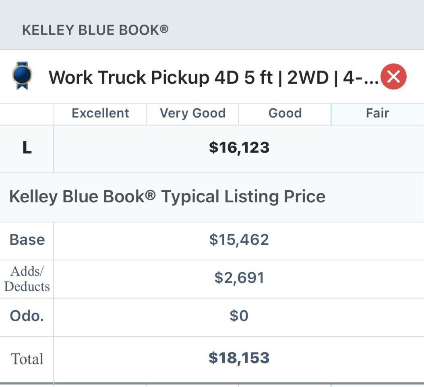424x387 pixels.
Task: Click the $16,123 lending value
Action: coord(239,148)
